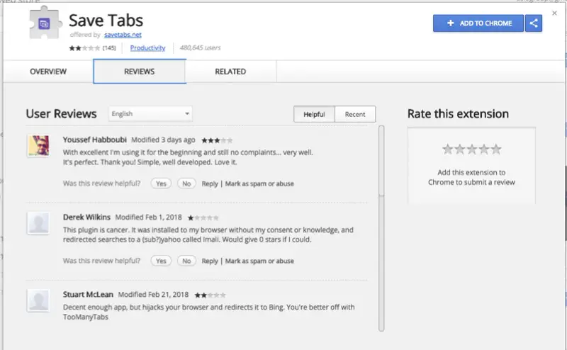Screen dimensions: 567x350
Task: Open the savetabs.net developer link
Action: (123, 35)
